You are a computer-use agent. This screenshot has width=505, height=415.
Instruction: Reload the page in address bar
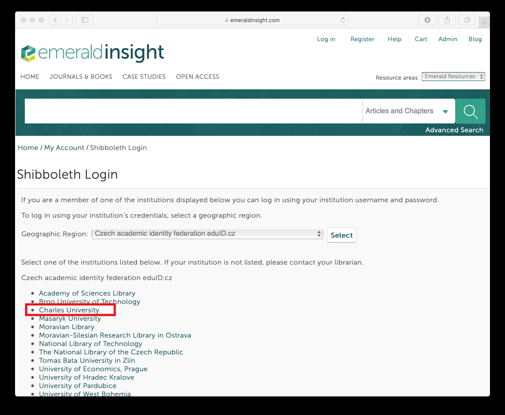click(342, 20)
